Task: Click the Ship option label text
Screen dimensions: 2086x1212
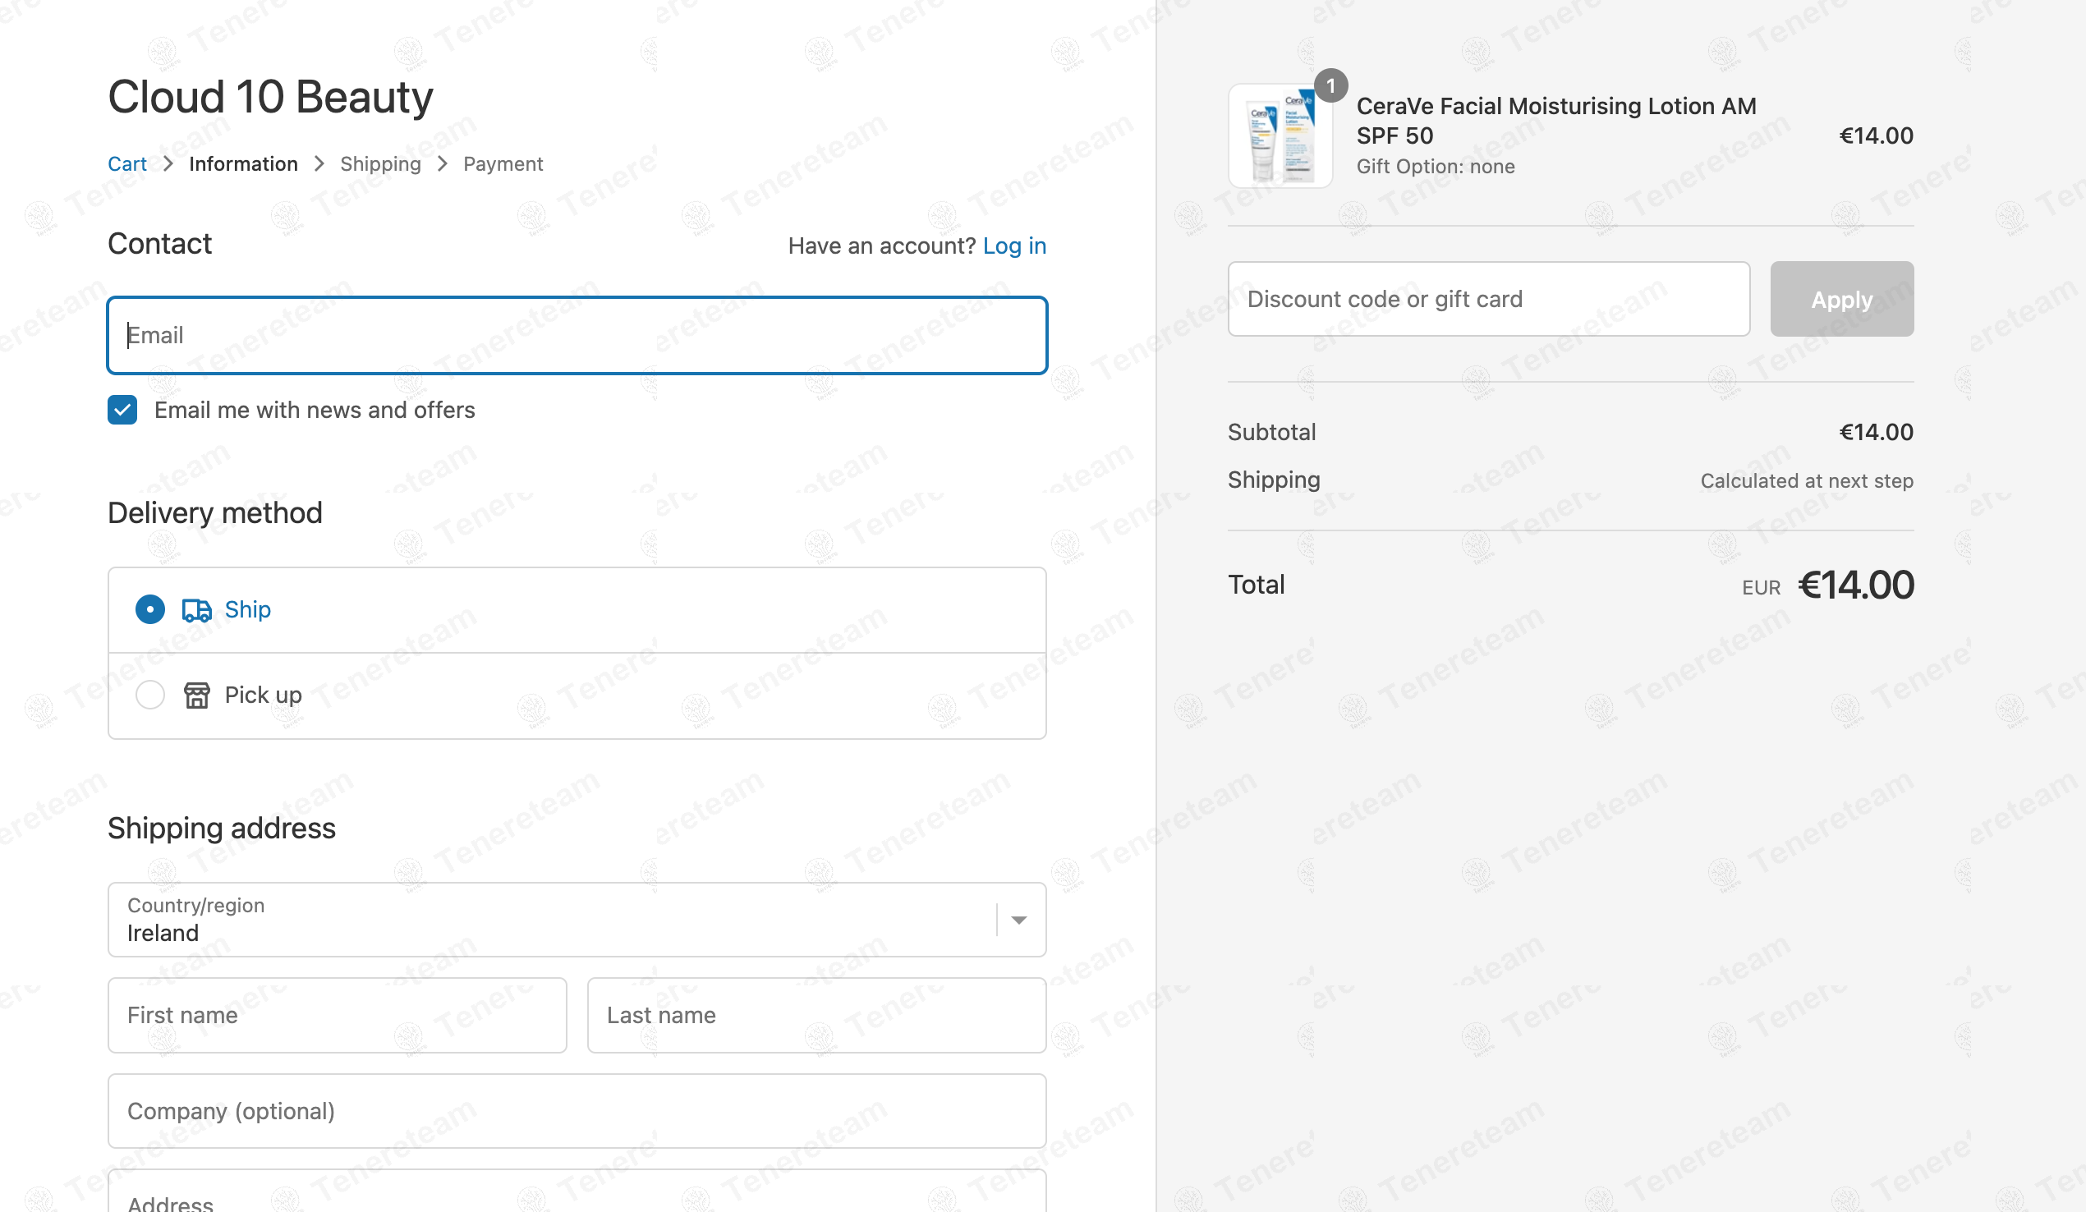Action: (x=247, y=610)
